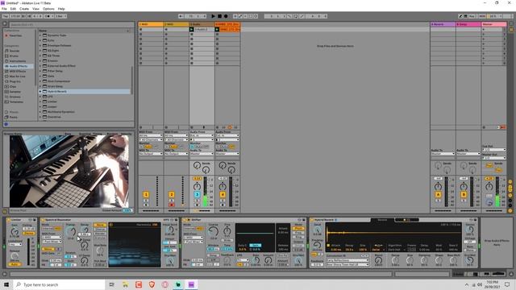Start playback with the transport Play button
The height and width of the screenshot is (290, 516).
(x=213, y=16)
